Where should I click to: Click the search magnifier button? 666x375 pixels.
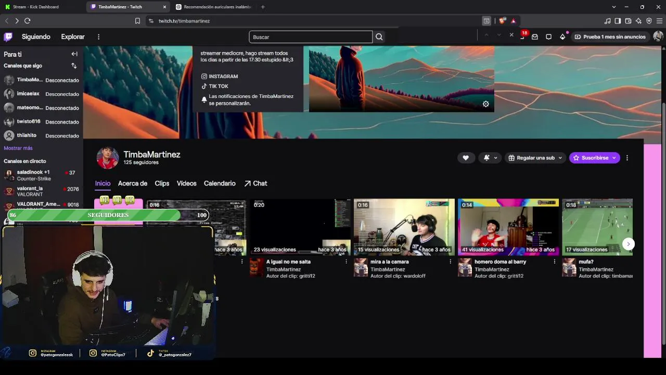[379, 37]
